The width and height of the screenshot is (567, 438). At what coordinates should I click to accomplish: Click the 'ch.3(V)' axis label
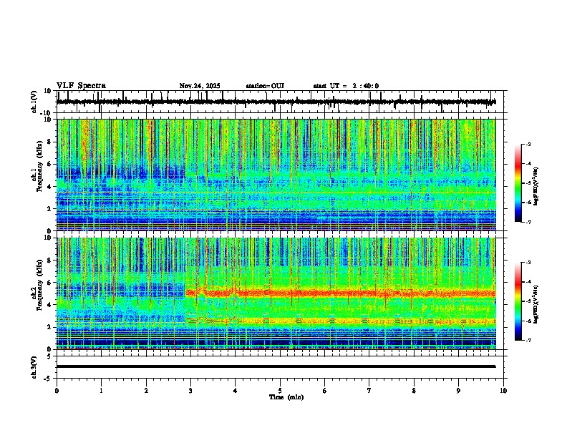coord(34,368)
